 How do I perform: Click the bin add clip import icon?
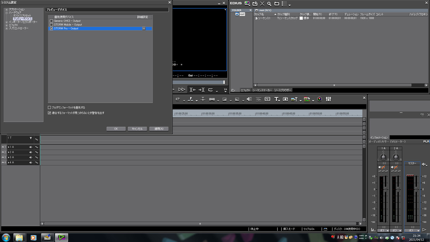tap(255, 4)
